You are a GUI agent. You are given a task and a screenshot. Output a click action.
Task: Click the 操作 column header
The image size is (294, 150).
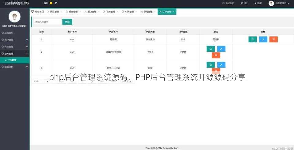pos(263,32)
